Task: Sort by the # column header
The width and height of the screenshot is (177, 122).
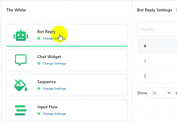Action: pos(145,46)
